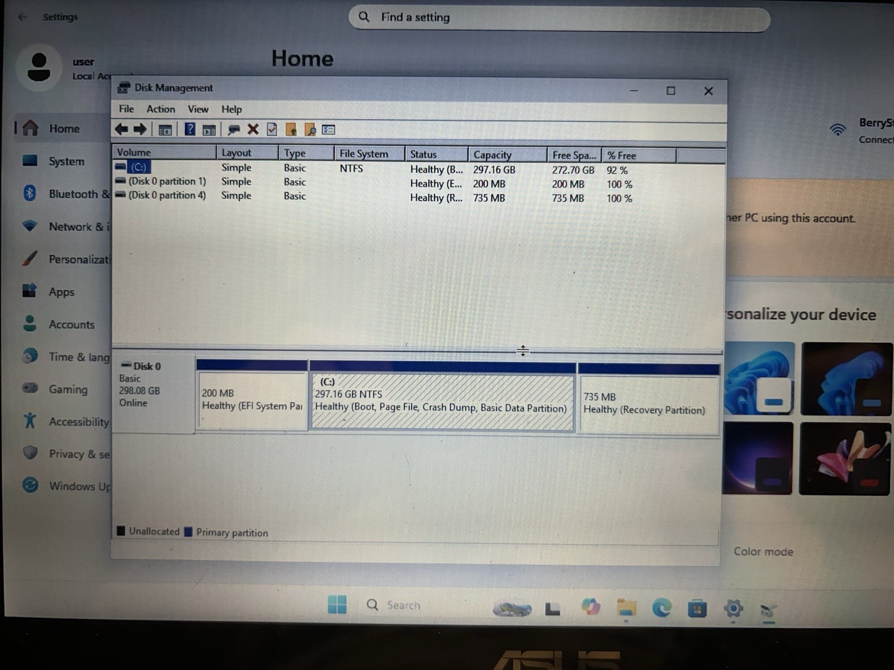Open the Help menu
The height and width of the screenshot is (670, 894).
[231, 109]
